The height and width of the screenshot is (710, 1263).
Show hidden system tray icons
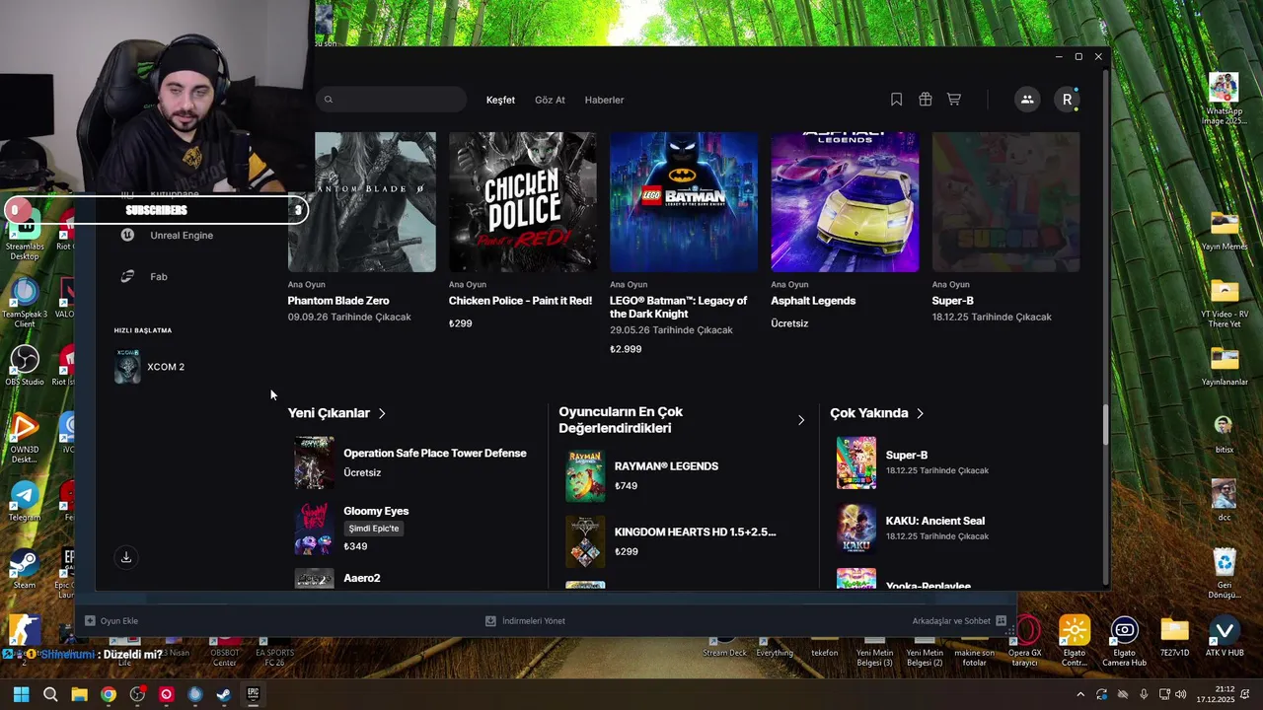click(x=1080, y=694)
